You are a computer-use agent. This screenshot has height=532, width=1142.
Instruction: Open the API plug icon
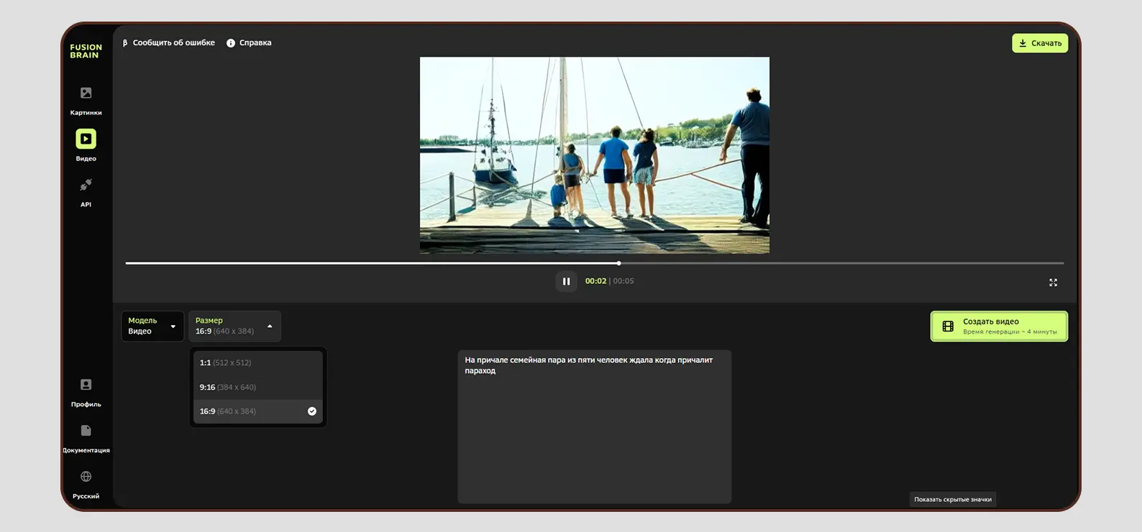tap(86, 185)
